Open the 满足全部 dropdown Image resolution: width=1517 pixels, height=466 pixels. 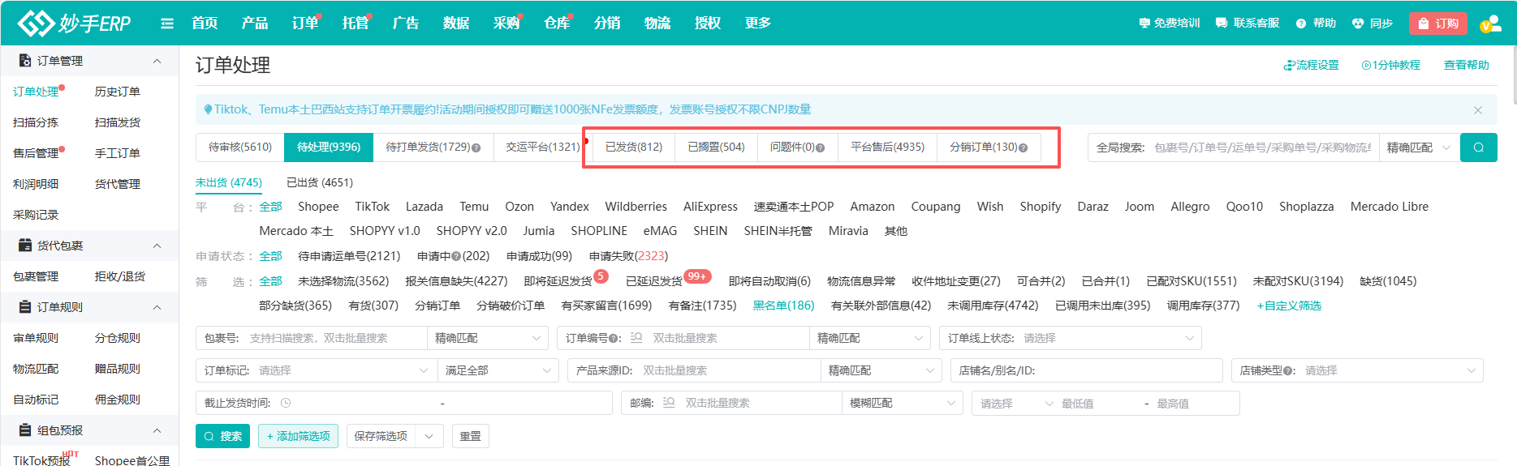click(x=498, y=370)
